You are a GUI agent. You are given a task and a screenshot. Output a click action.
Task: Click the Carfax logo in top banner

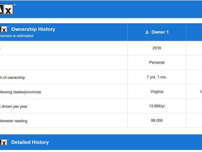(7, 9)
